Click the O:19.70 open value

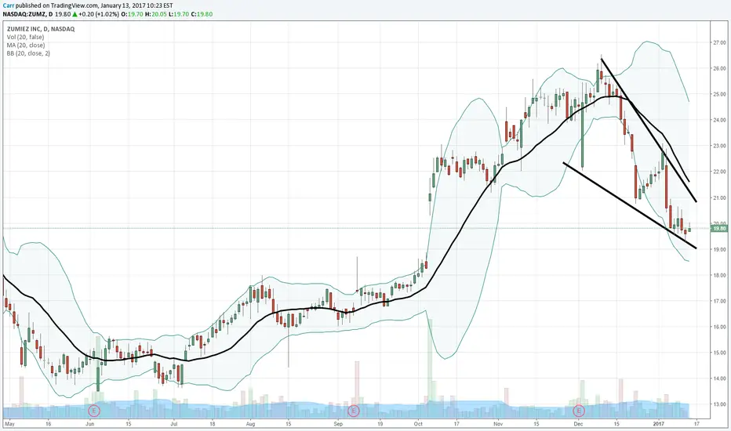132,14
